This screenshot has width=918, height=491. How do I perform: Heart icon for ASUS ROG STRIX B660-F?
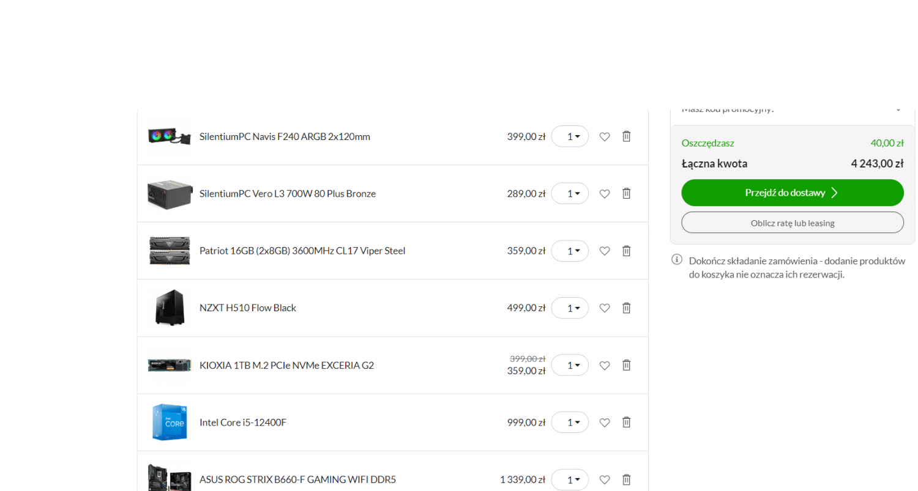604,480
